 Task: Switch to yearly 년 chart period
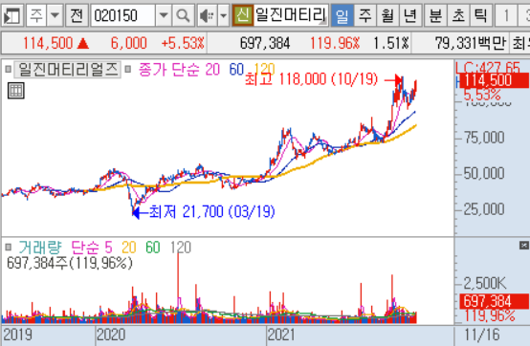410,15
